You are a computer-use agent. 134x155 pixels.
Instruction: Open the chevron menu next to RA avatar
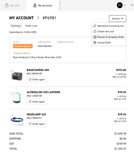pyautogui.click(x=125, y=5)
